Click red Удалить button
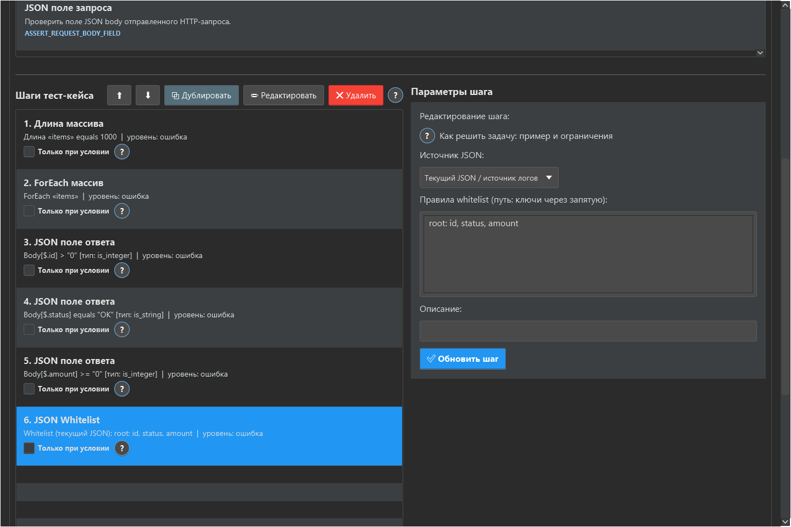Screen dimensions: 791x527 [x=356, y=95]
